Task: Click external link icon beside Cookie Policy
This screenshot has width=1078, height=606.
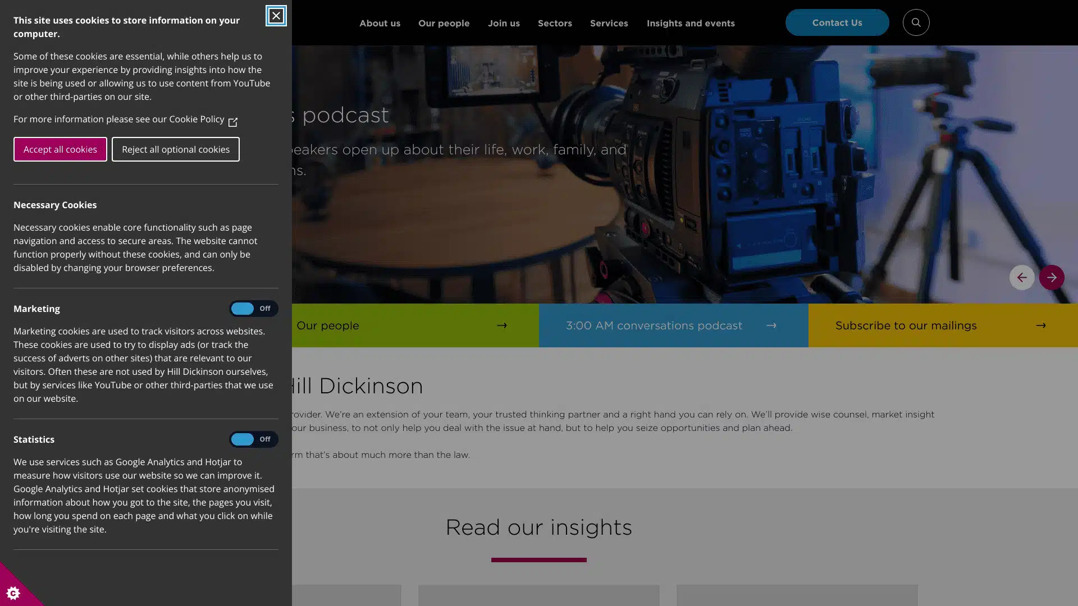Action: (x=232, y=121)
